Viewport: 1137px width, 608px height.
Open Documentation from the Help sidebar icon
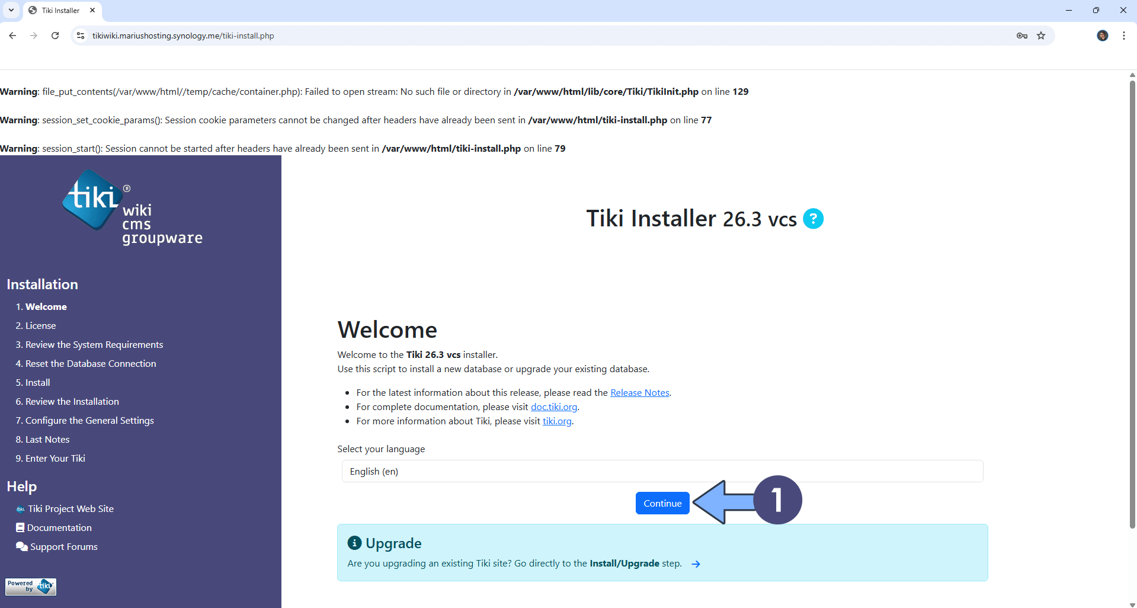click(x=21, y=527)
